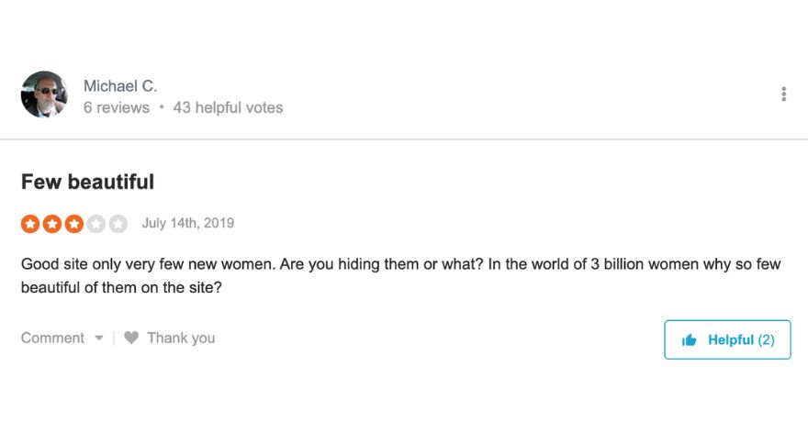Mark the review as Helpful
This screenshot has width=808, height=422.
[x=727, y=340]
